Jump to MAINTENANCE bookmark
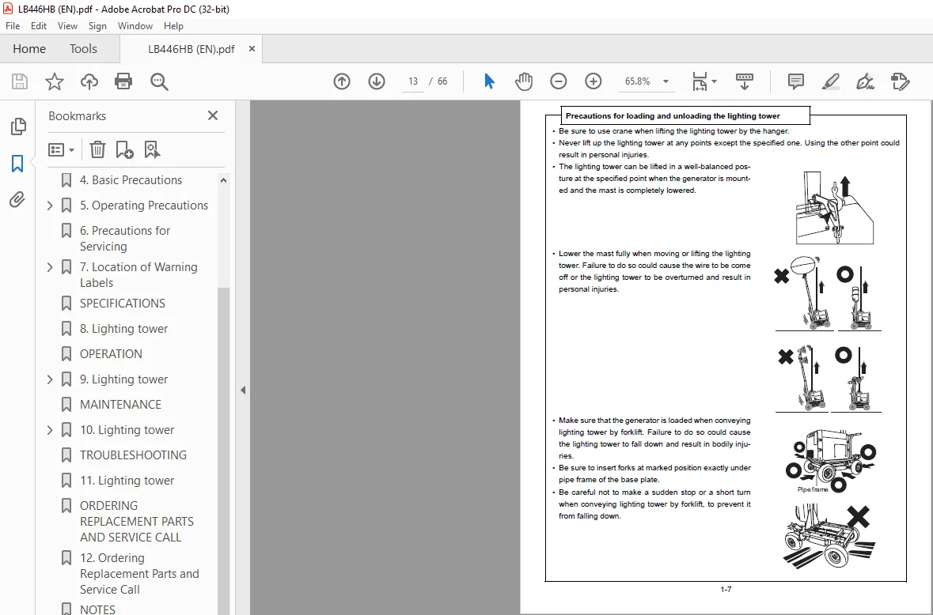This screenshot has height=615, width=933. tap(121, 405)
